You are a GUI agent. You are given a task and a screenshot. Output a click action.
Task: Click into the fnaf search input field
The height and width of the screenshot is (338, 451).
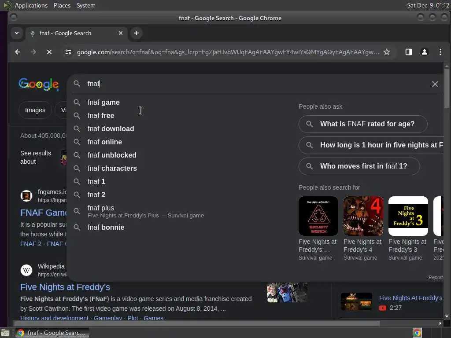256,84
